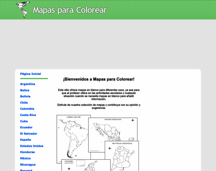Click the ¡Bienvenidos a Mapas para Colorear! heading
Viewport: 216px width, 171px height.
pos(99,79)
